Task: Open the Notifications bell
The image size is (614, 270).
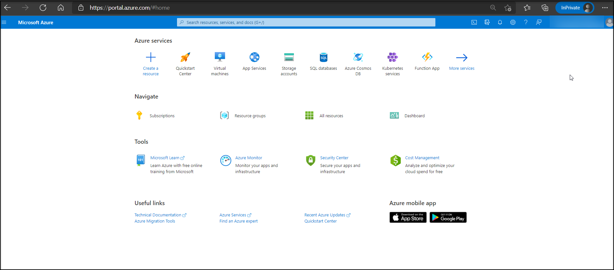Action: 500,22
